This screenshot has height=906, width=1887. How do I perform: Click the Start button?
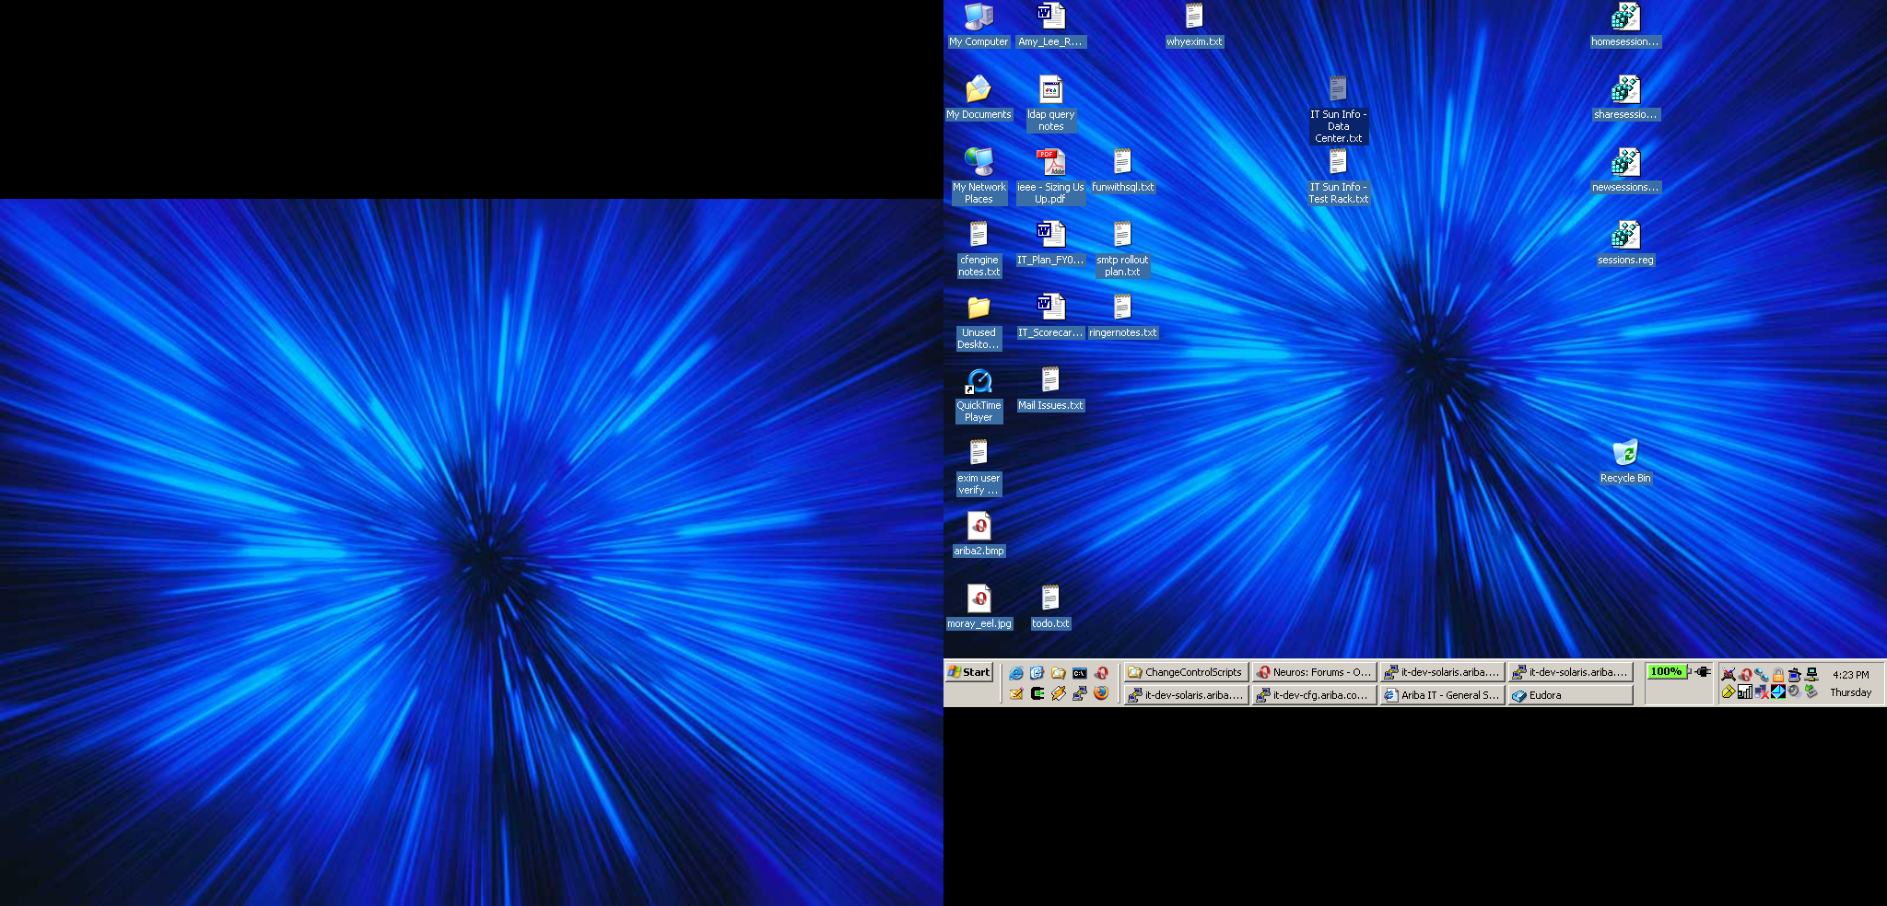pyautogui.click(x=969, y=672)
